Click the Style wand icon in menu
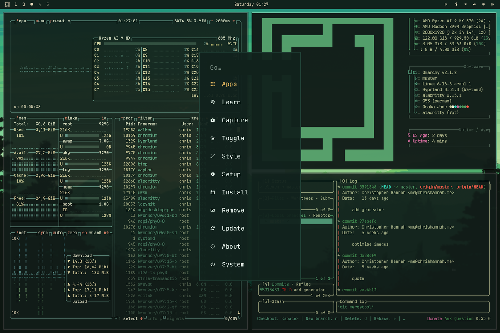 point(212,156)
